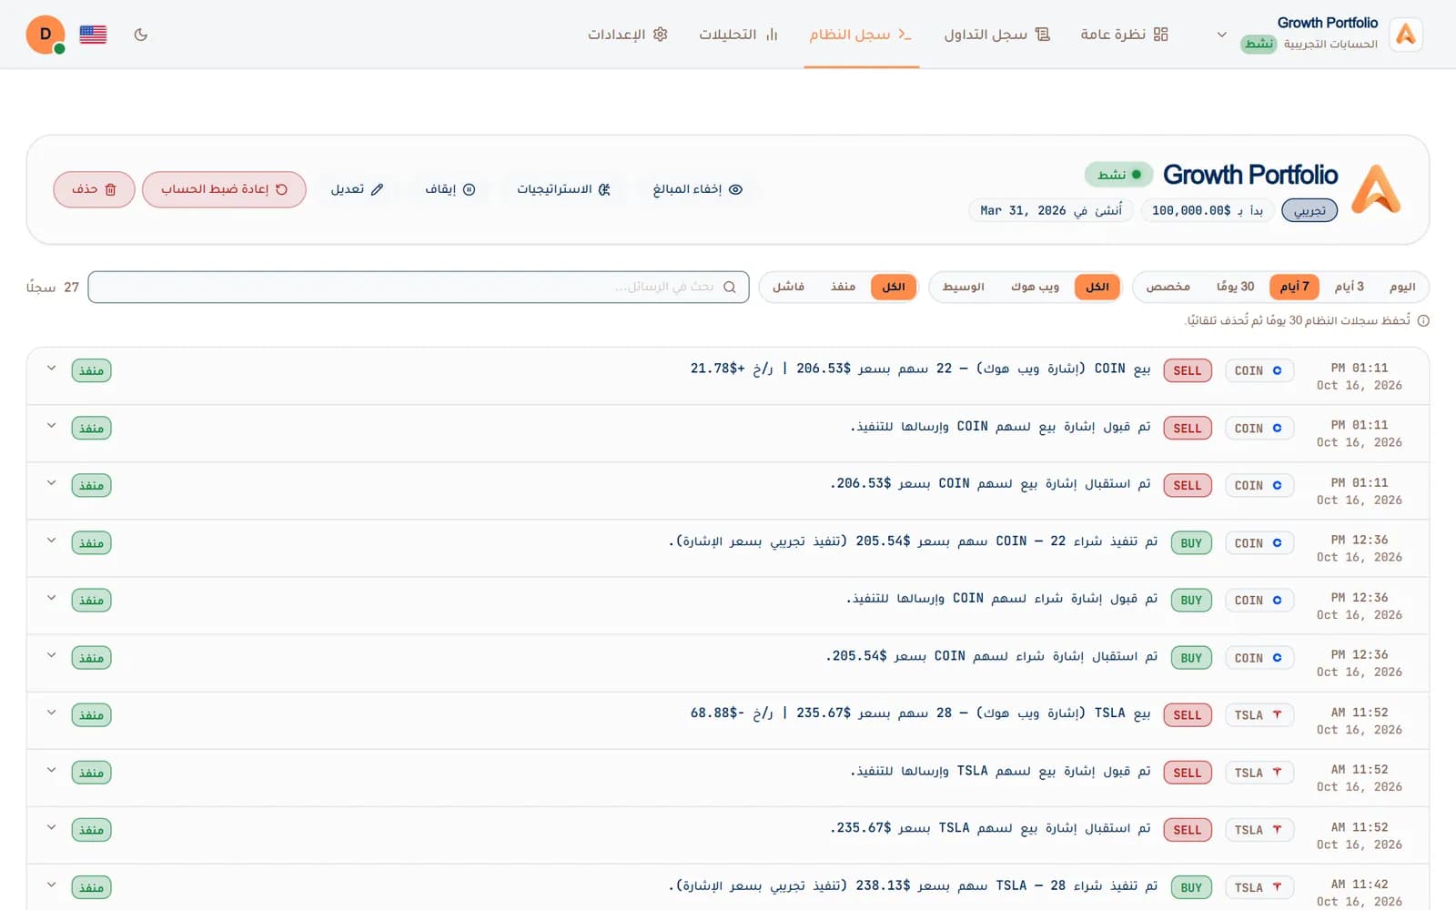Select the 3 days time filter

[x=1350, y=287]
